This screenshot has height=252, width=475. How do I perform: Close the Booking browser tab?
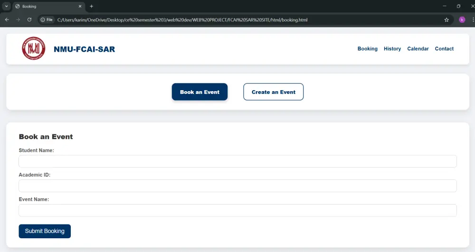point(80,6)
